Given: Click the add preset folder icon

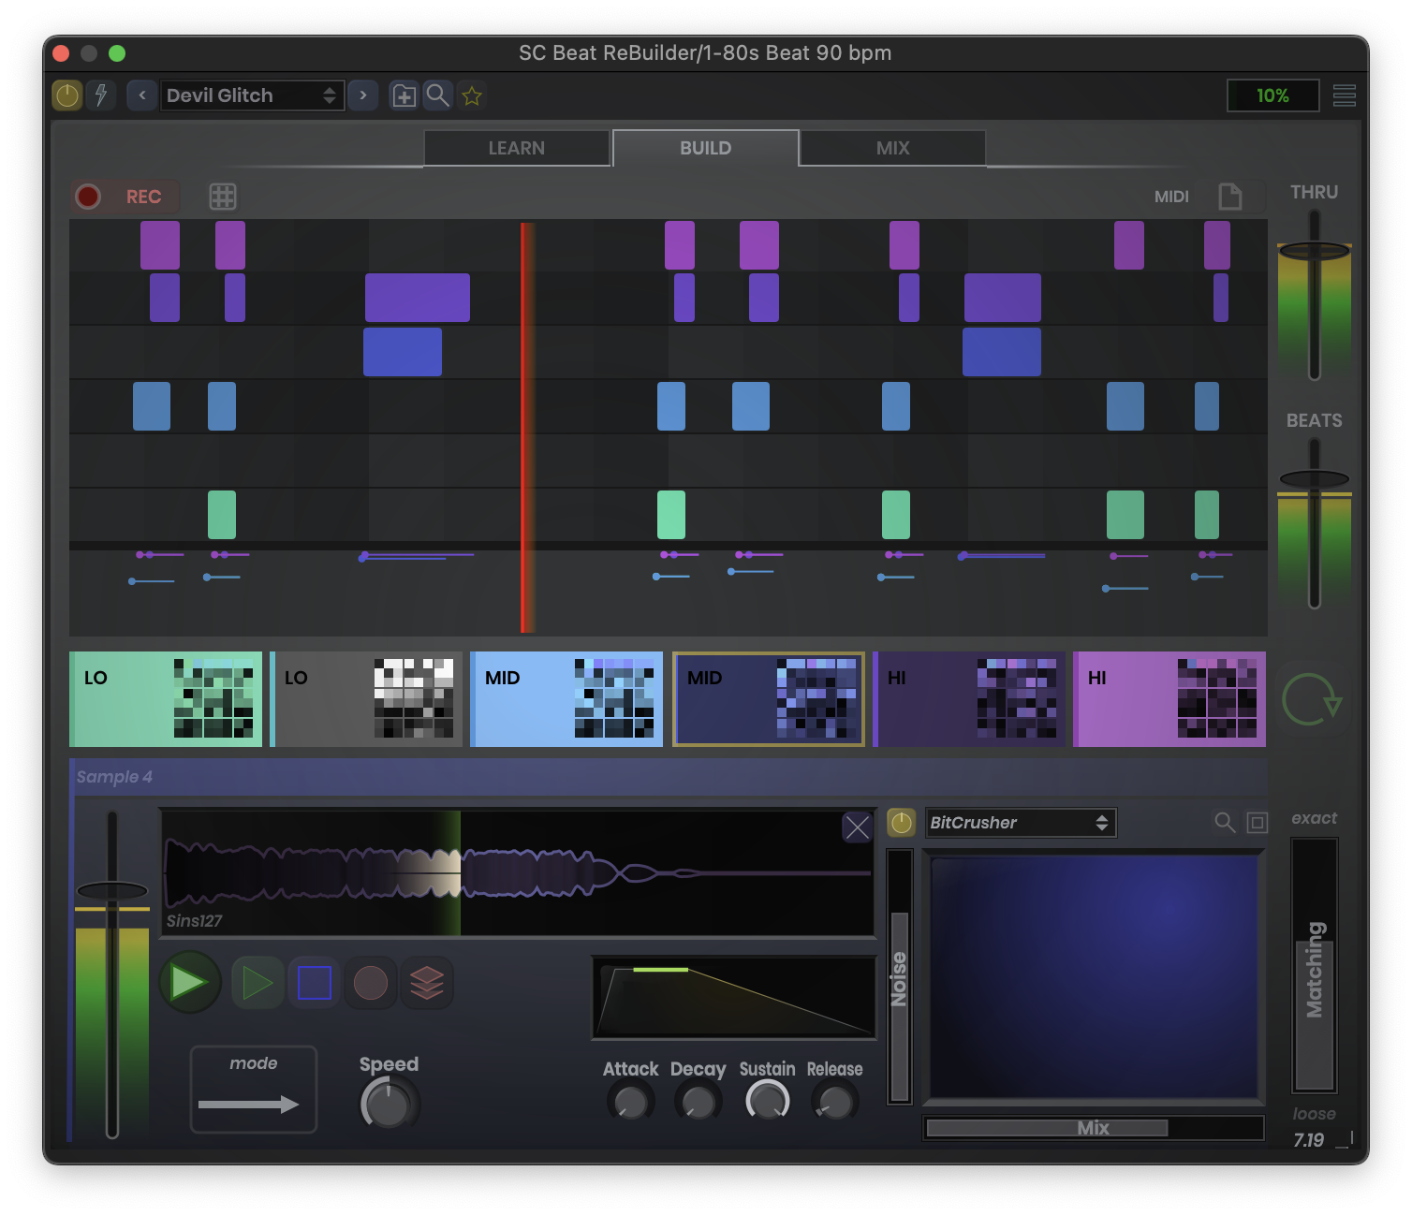Looking at the screenshot, I should pyautogui.click(x=404, y=95).
